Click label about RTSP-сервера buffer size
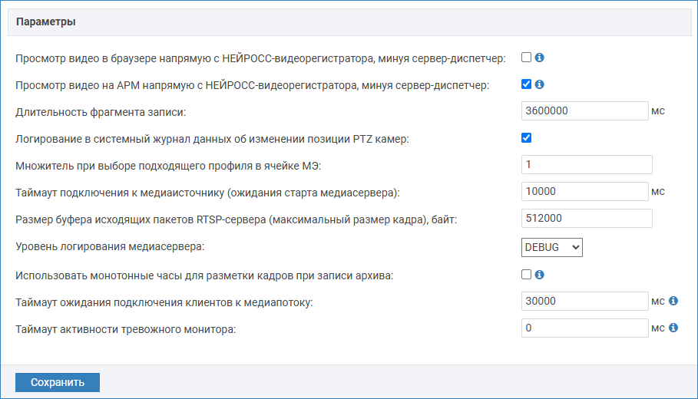698x399 pixels. (236, 219)
